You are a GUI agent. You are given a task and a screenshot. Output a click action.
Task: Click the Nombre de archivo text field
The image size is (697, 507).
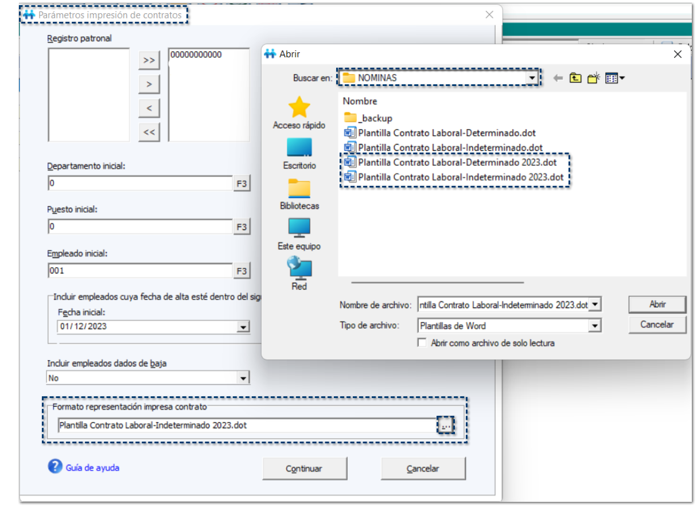coord(504,305)
